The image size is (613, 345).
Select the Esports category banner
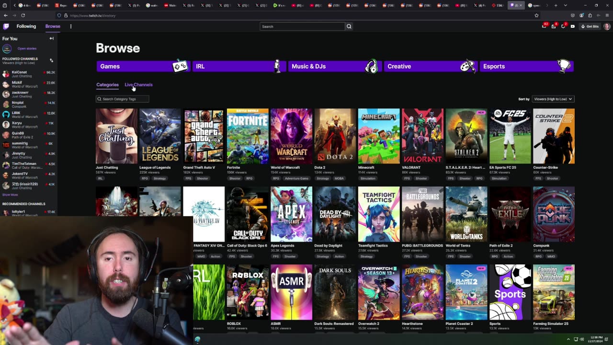point(526,66)
